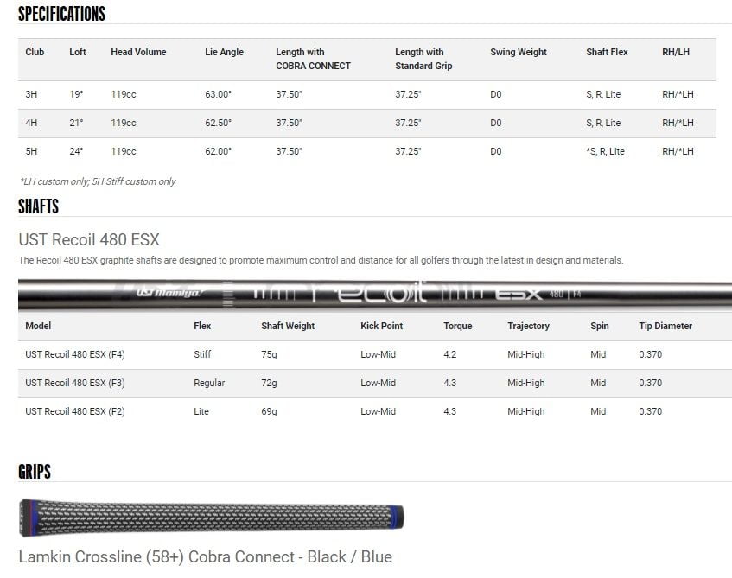
Task: Click the 63.00° lie angle value
Action: [218, 94]
